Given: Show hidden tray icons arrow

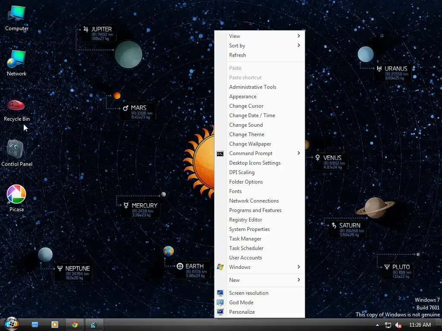Looking at the screenshot, I should coord(377,325).
